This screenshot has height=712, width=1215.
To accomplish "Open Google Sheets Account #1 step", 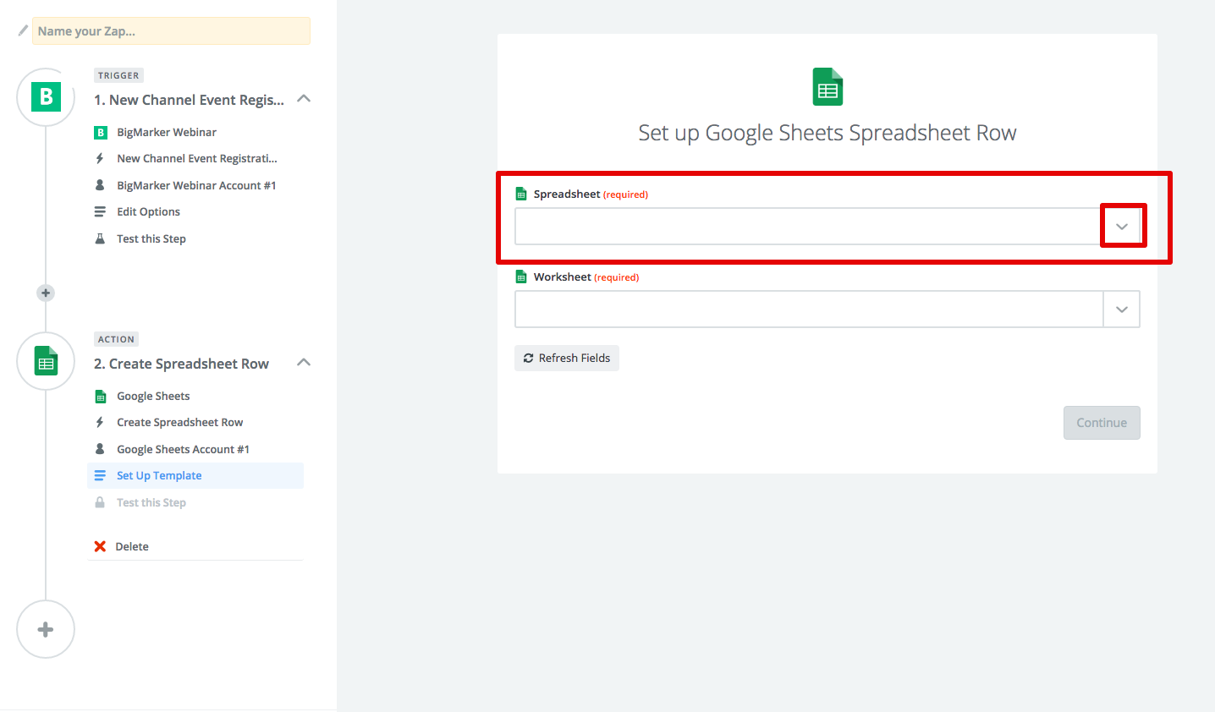I will [x=183, y=449].
